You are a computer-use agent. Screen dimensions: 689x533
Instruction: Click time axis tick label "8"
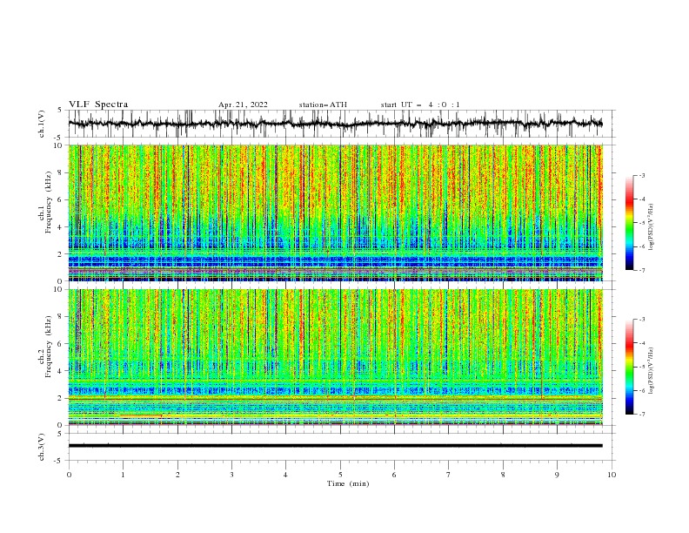503,475
